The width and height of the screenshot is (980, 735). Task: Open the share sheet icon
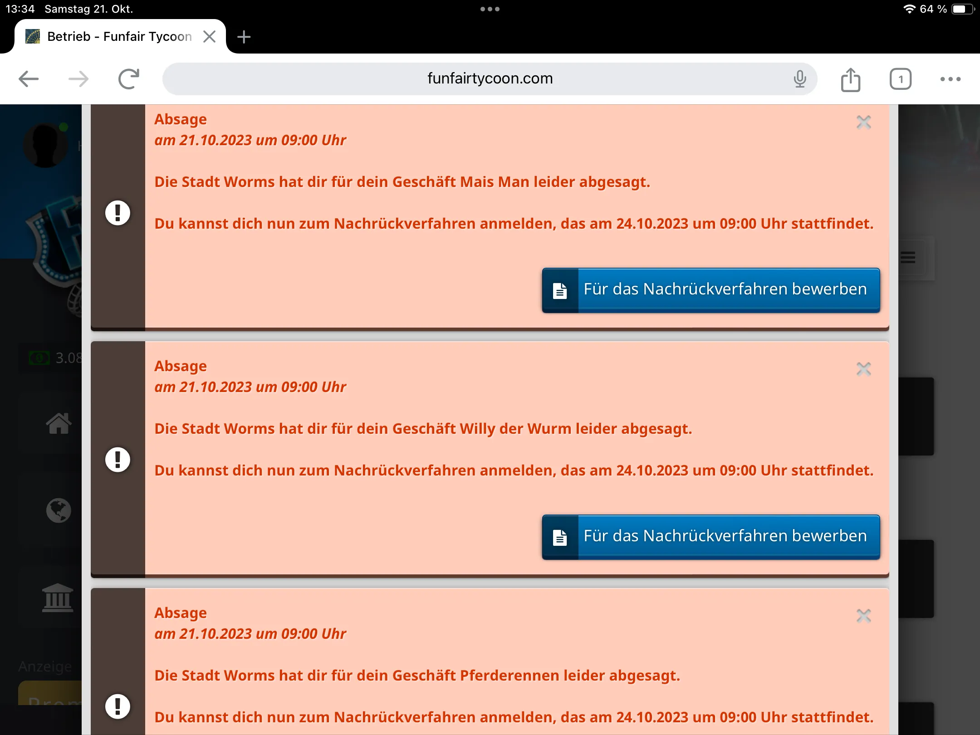(x=850, y=79)
